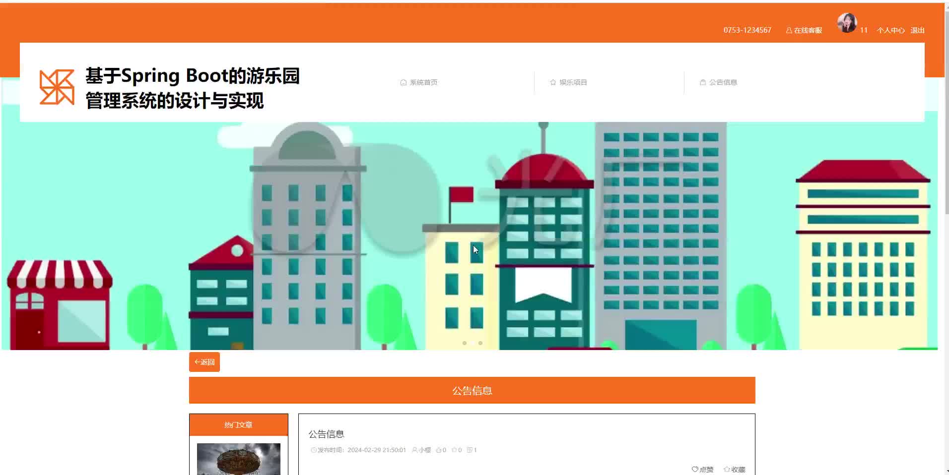This screenshot has height=475, width=949.
Task: Click the clock icon before 发布时间
Action: point(314,450)
